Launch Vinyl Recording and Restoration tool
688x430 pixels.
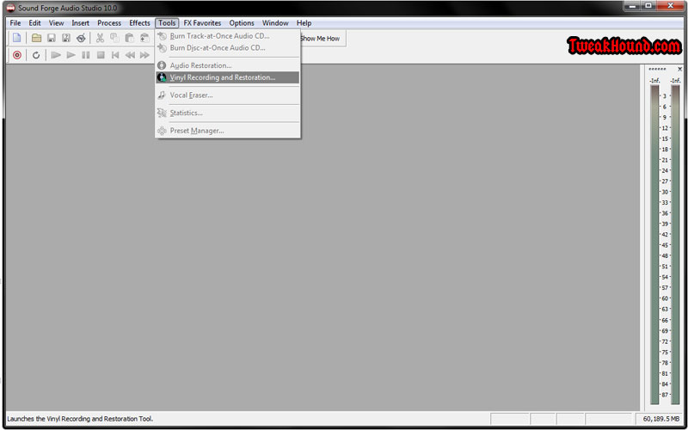(x=228, y=77)
